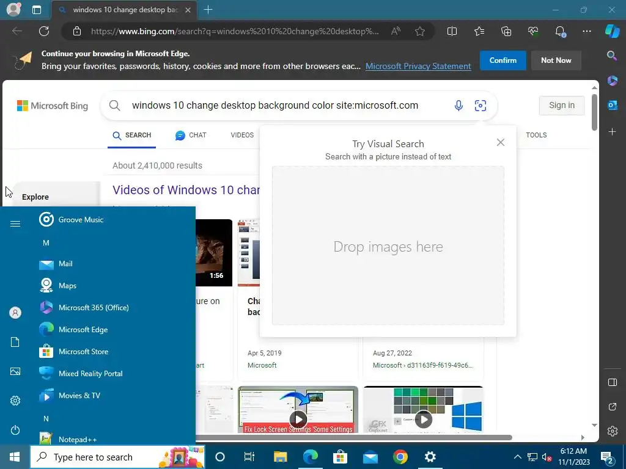Open Task View on taskbar
626x469 pixels.
pos(249,457)
